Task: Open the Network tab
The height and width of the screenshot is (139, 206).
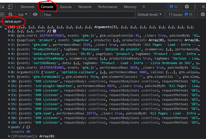Action: (x=85, y=7)
